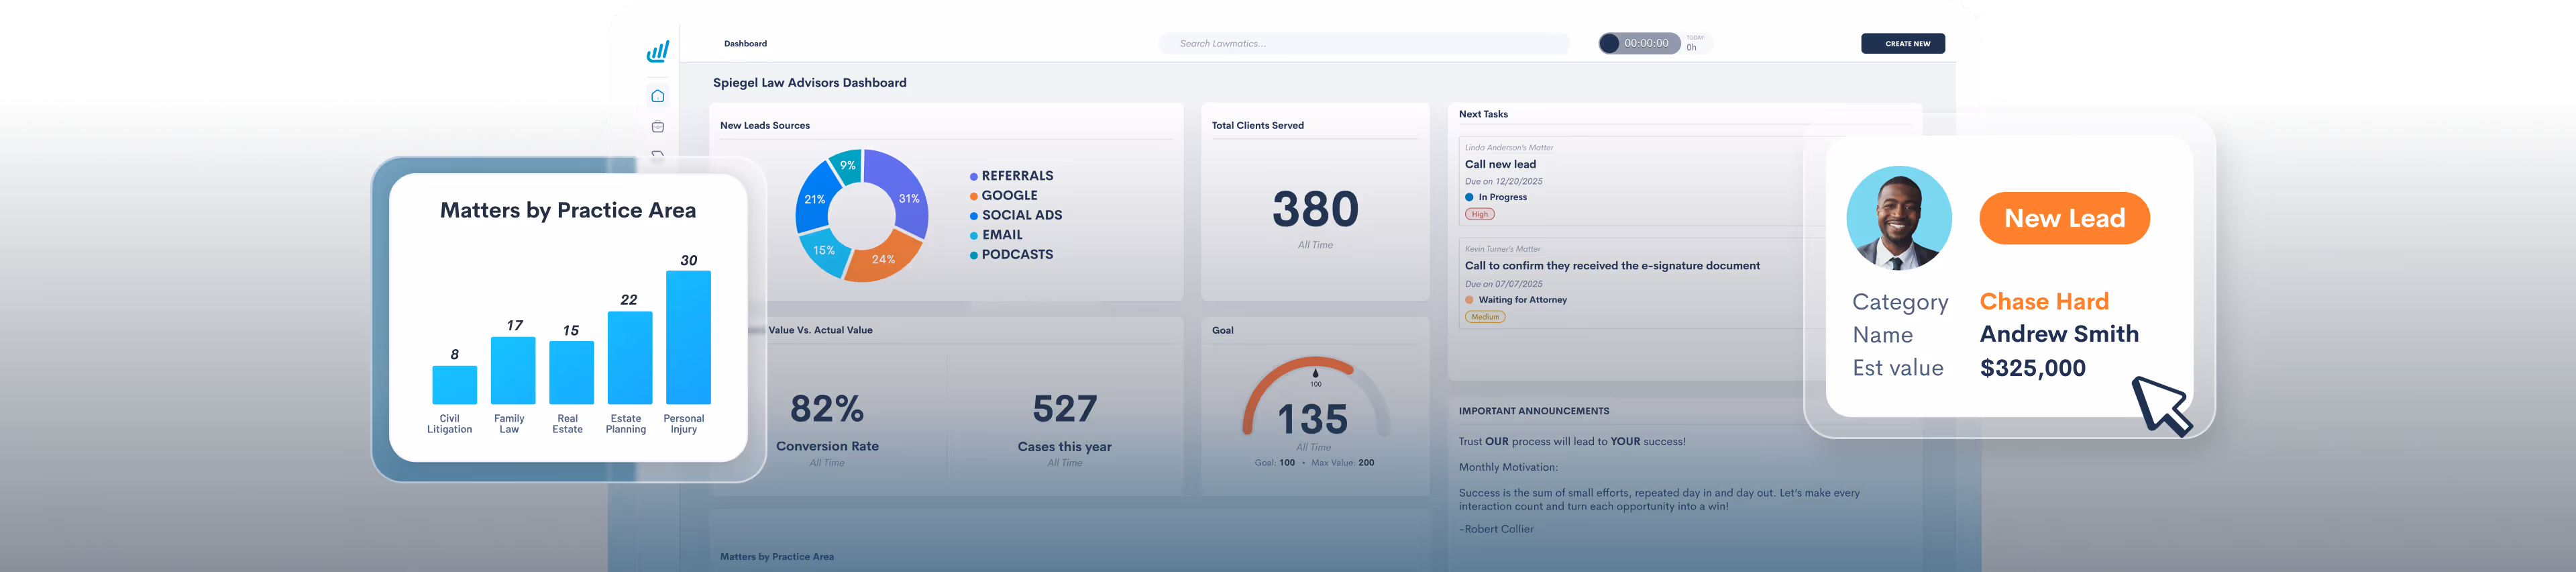Click the 00:00:00 timer display
2576x572 pixels.
1646,43
